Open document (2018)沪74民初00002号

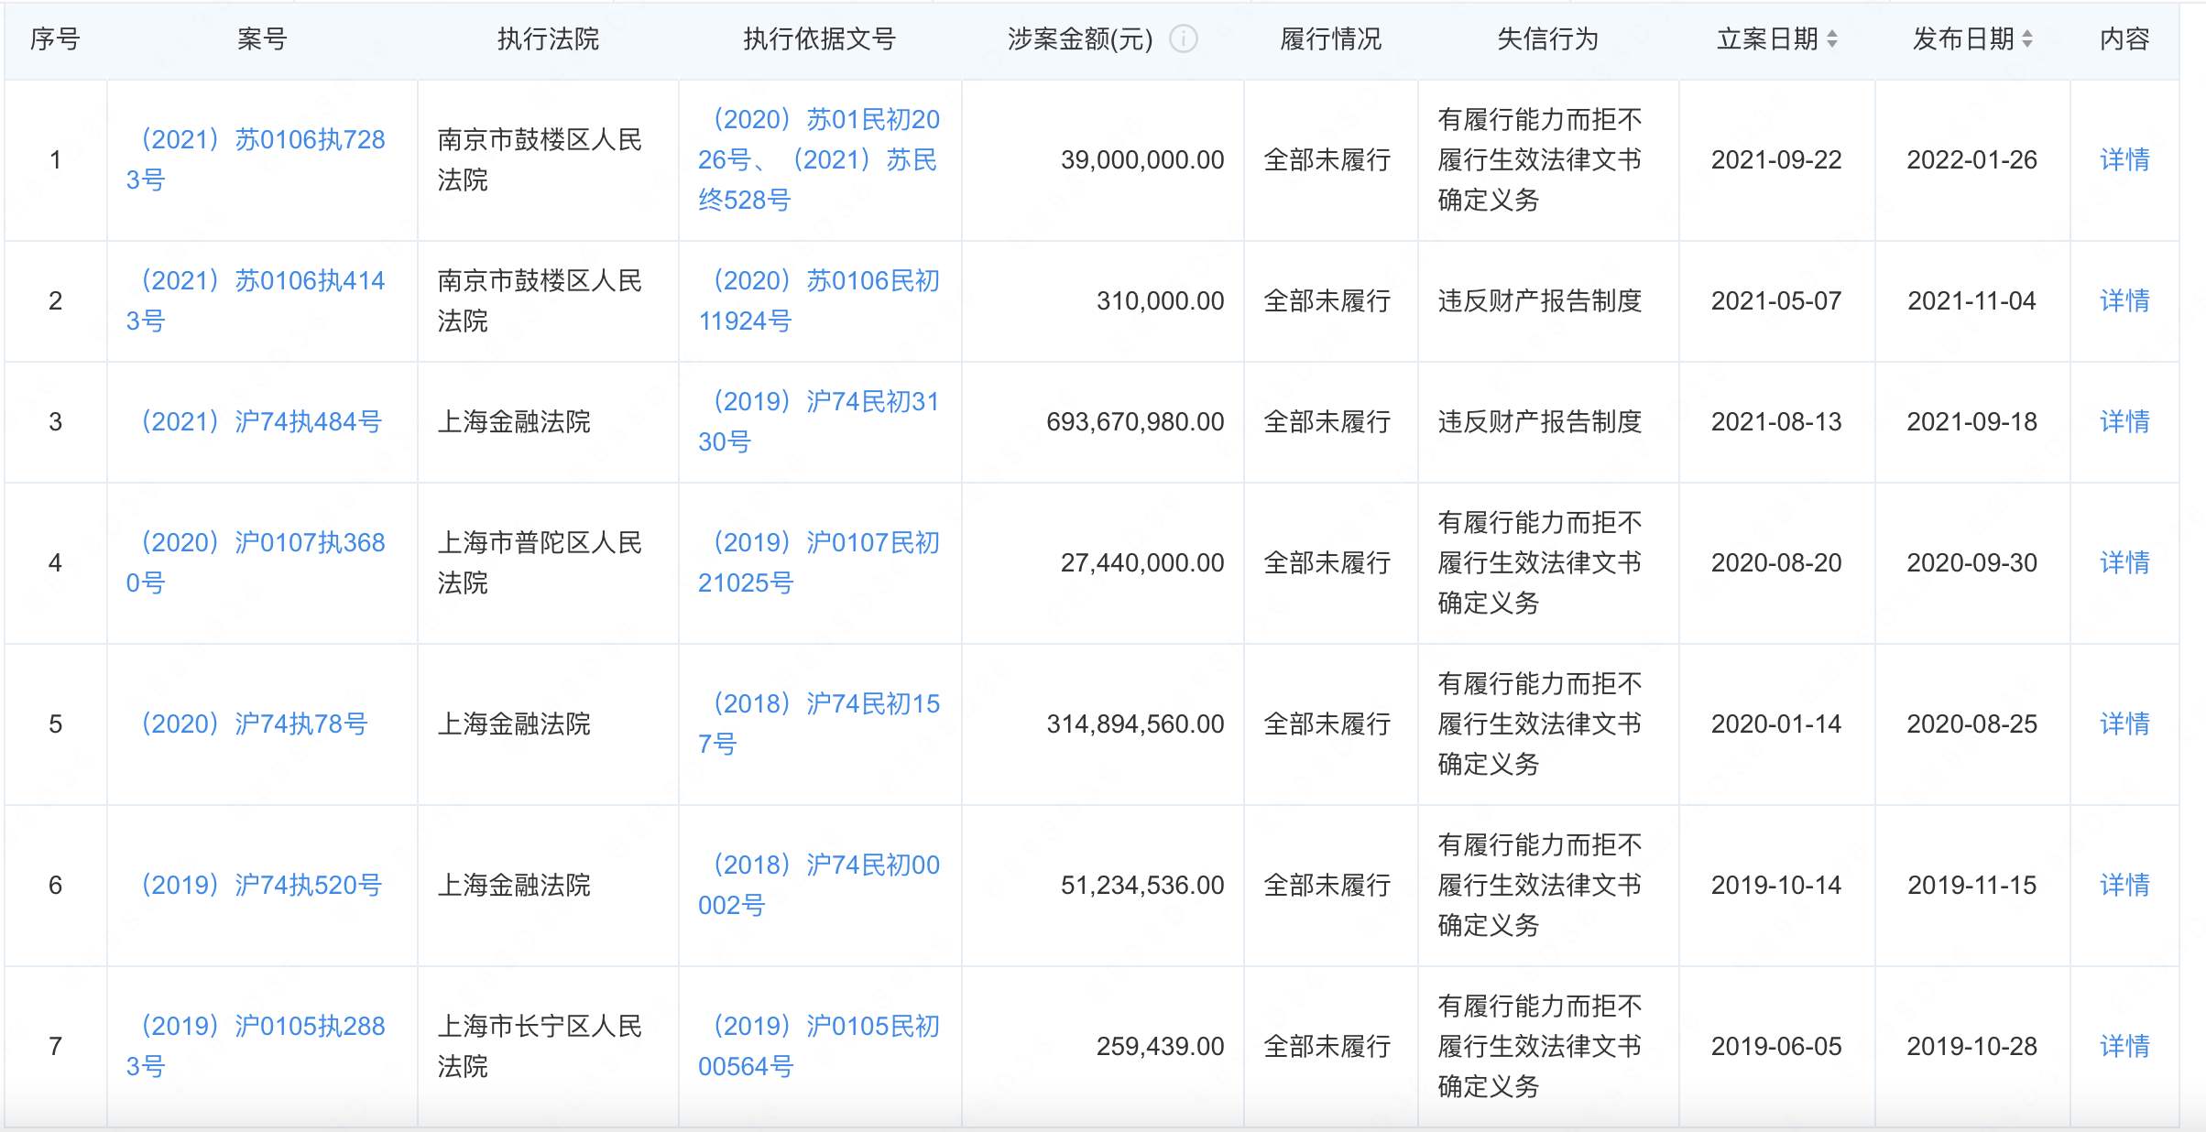coord(820,885)
